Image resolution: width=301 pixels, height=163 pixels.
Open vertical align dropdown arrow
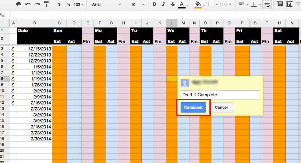pyautogui.click(x=260, y=5)
